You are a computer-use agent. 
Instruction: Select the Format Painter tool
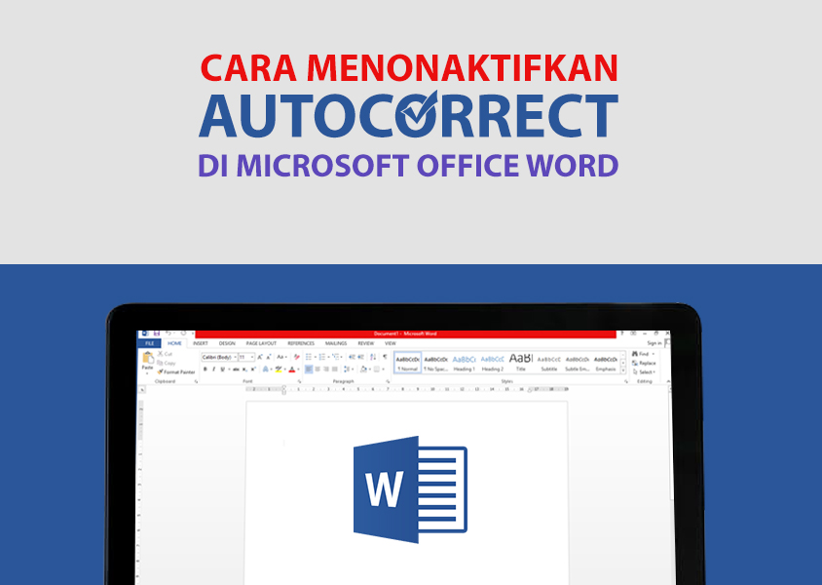click(x=175, y=372)
